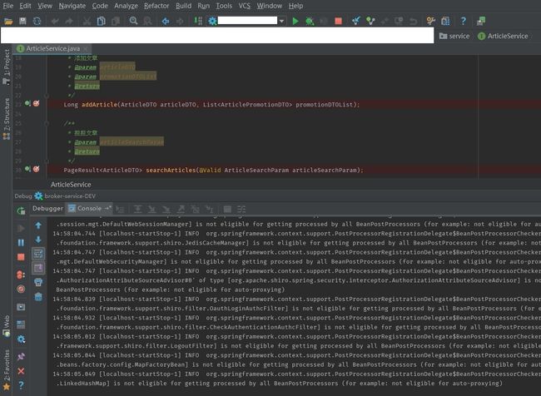
Task: Click the Back navigation arrow
Action: point(166,21)
